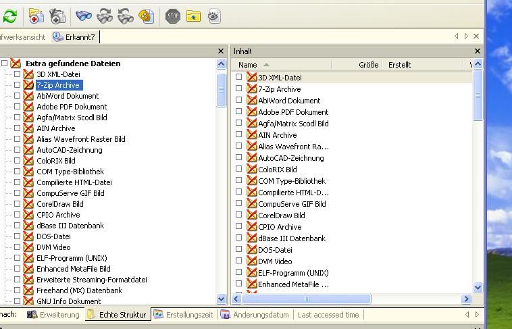Click the icon beside ColoRIX Bild in Inhalt list

point(252,169)
